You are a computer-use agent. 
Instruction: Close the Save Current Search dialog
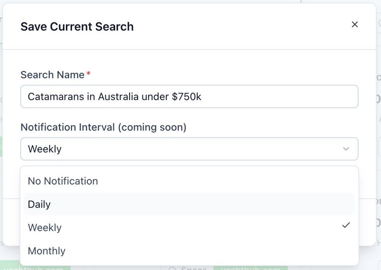355,24
